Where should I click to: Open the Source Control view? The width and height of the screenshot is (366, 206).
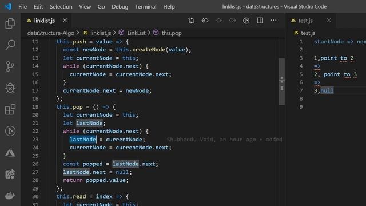pyautogui.click(x=10, y=66)
